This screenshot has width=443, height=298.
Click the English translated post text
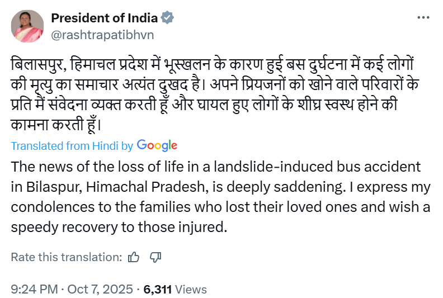click(x=221, y=197)
